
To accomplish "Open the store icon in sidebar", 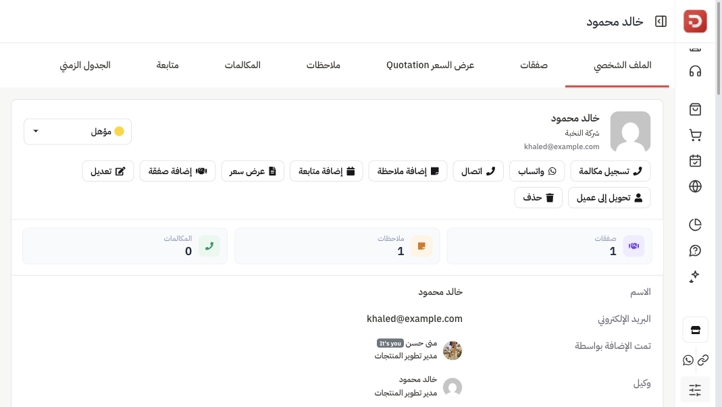I will (695, 329).
